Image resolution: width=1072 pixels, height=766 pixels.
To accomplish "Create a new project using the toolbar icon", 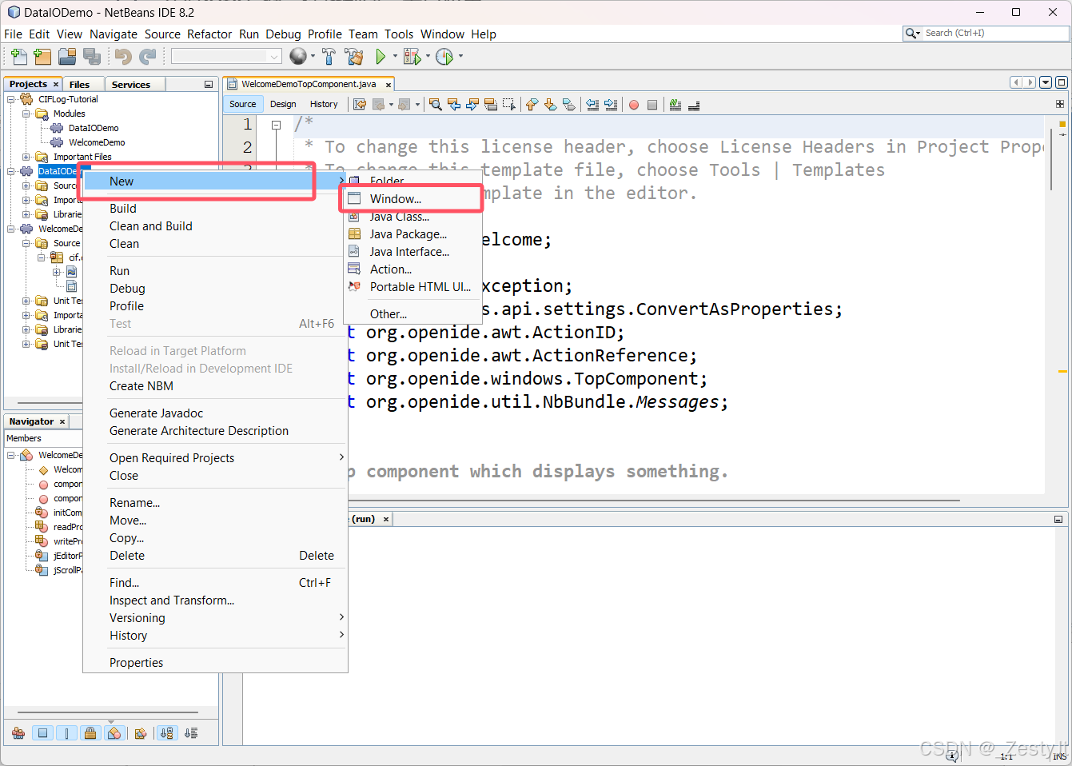I will [x=42, y=56].
